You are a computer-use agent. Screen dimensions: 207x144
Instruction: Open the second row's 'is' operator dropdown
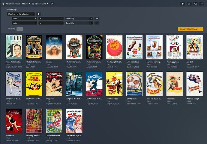pos(51,23)
